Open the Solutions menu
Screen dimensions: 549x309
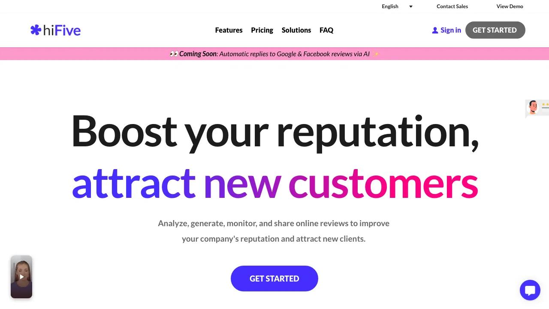click(x=296, y=30)
